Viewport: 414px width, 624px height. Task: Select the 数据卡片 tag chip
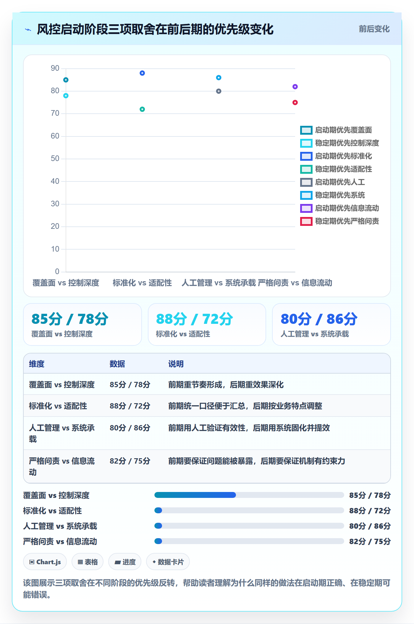(168, 562)
